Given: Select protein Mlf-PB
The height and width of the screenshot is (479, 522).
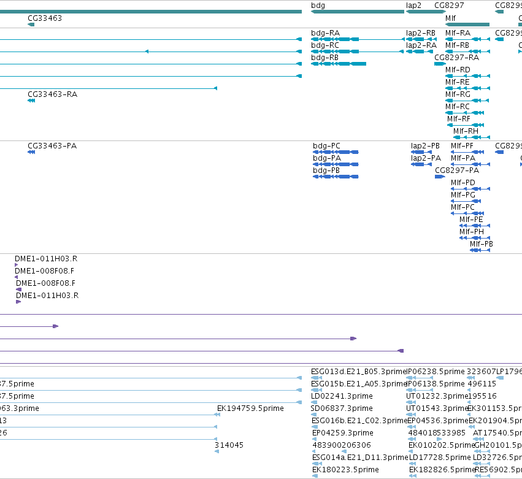Looking at the screenshot, I should [x=482, y=245].
